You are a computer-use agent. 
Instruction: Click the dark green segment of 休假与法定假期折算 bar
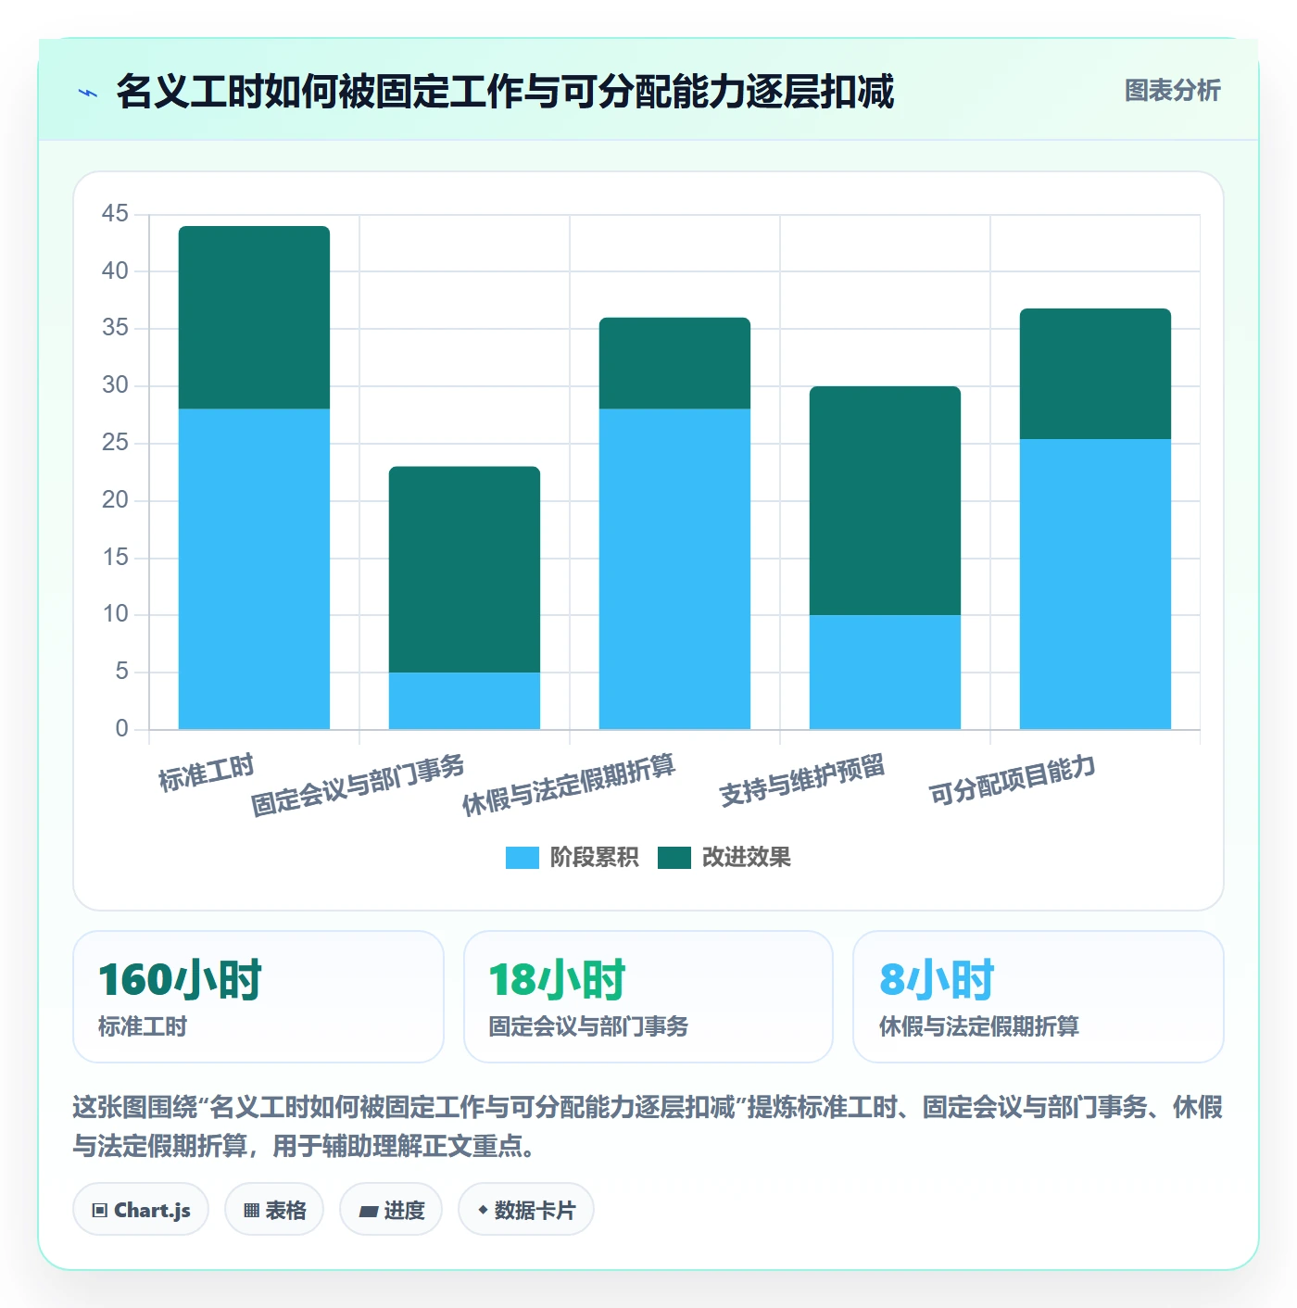click(674, 363)
